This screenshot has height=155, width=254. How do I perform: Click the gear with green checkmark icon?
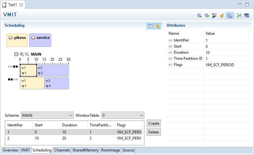207,15
